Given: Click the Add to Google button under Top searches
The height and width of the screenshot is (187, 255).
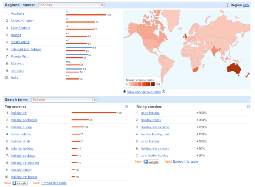Looking at the screenshot, I should (20, 183).
